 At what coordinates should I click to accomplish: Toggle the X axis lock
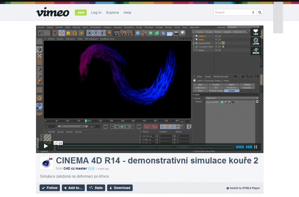(89, 33)
